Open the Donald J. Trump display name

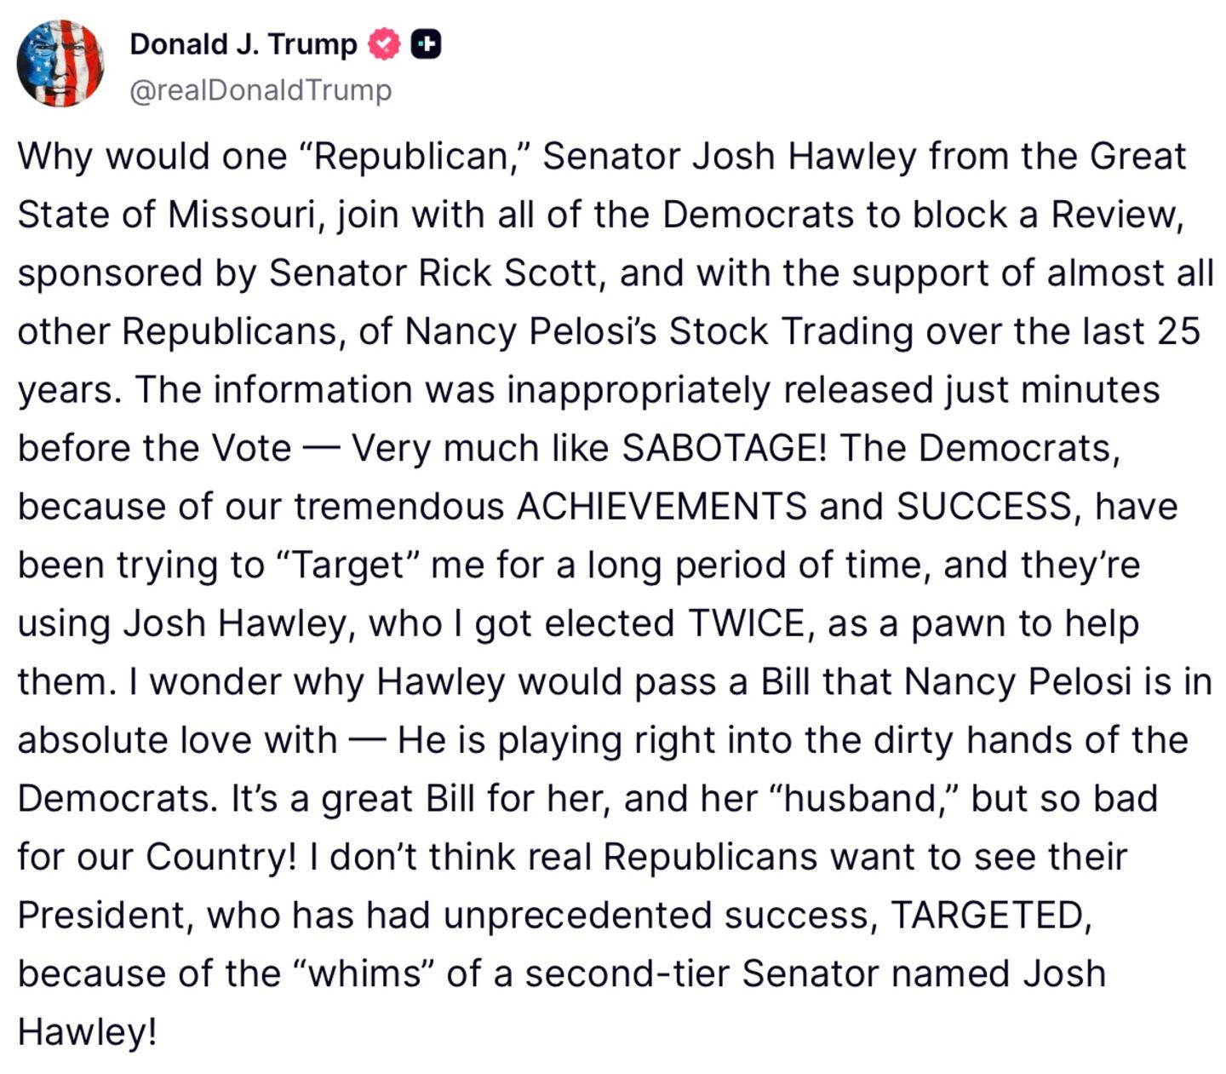tap(243, 43)
